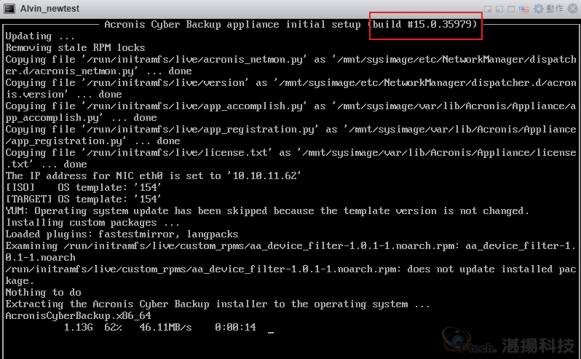
Task: Click the 'Nothing to do' line
Action: pyautogui.click(x=44, y=292)
